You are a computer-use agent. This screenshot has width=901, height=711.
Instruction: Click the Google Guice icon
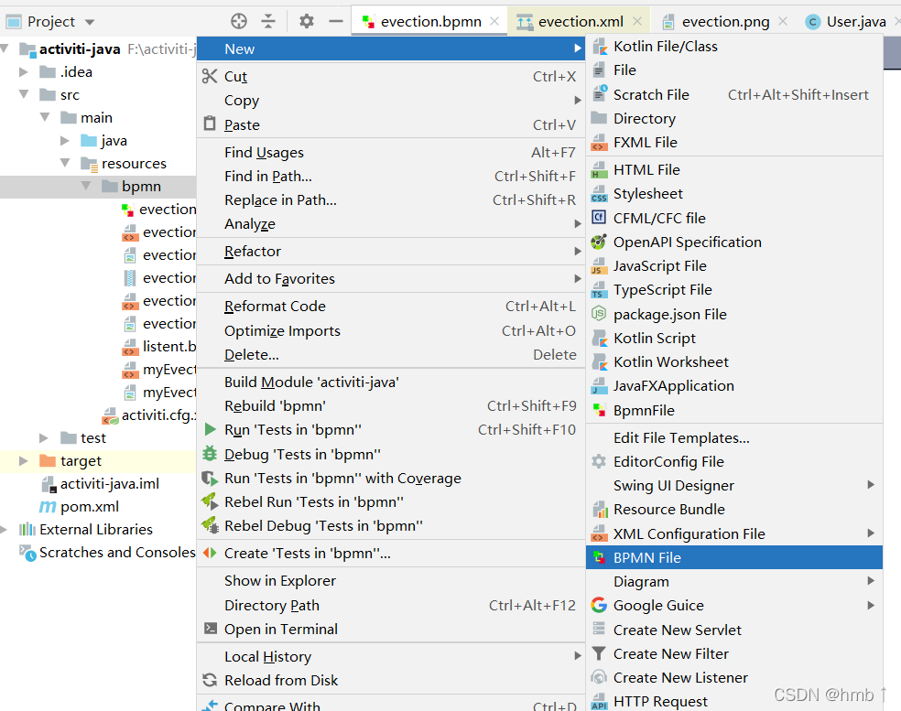tap(599, 605)
